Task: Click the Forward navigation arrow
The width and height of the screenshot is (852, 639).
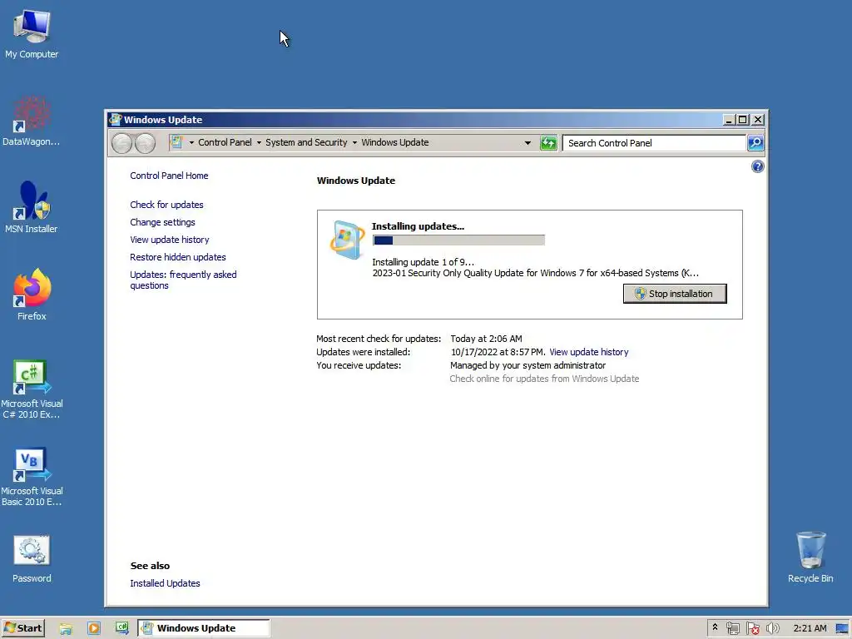Action: pos(145,143)
